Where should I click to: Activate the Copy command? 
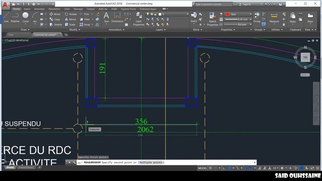55,19
